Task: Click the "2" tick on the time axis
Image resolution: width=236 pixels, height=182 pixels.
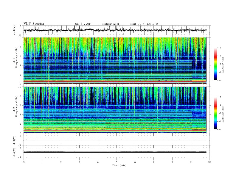Action: coord(61,162)
